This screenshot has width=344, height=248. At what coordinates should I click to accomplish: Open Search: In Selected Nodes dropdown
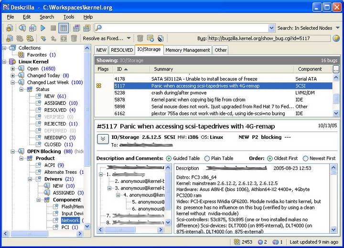pos(338,28)
